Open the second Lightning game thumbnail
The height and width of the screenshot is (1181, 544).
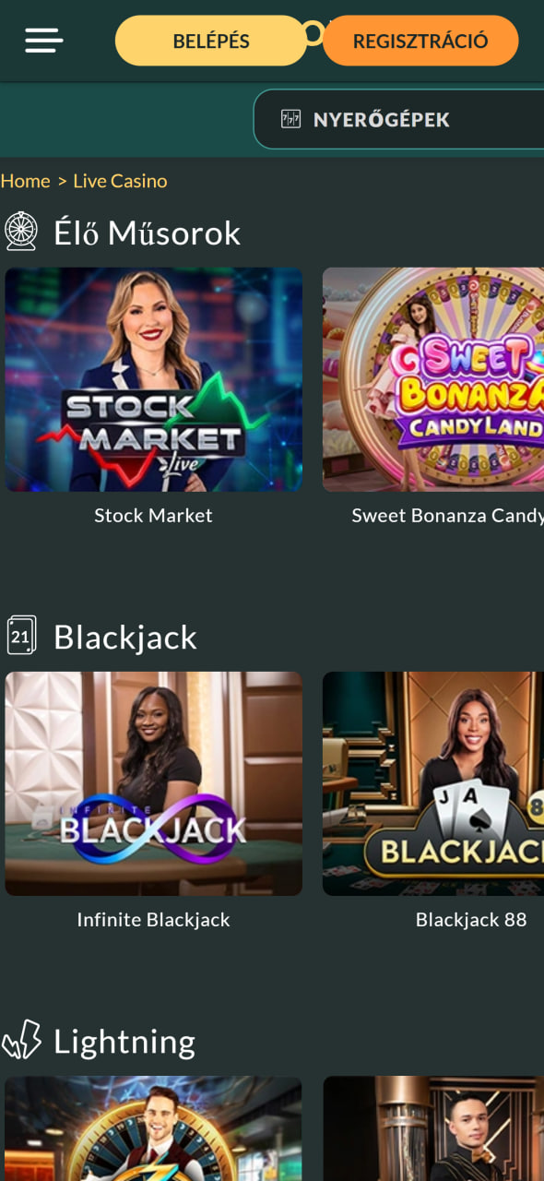433,1128
